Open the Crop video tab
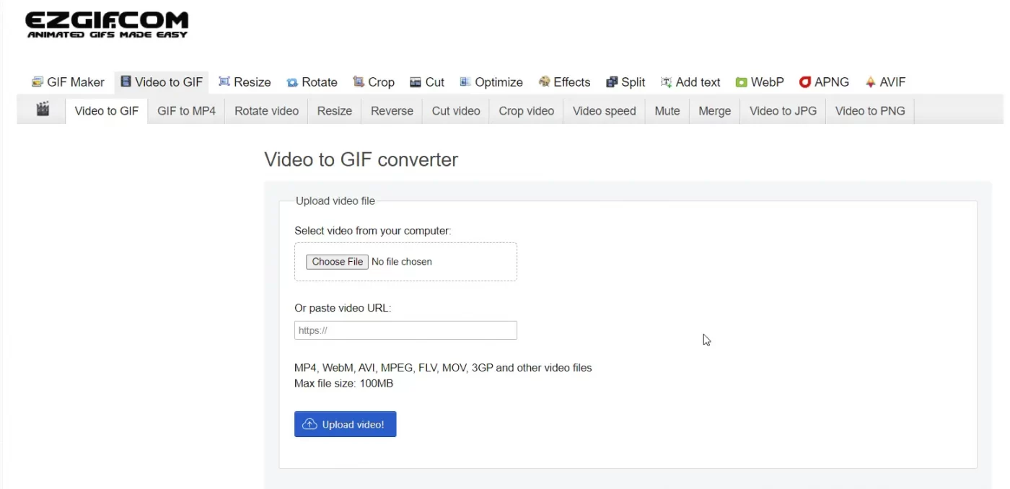Viewport: 1010px width, 489px height. (527, 111)
